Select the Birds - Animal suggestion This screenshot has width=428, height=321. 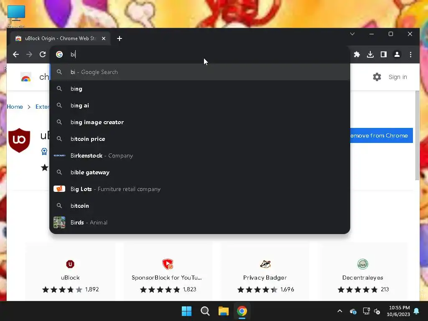(200, 222)
